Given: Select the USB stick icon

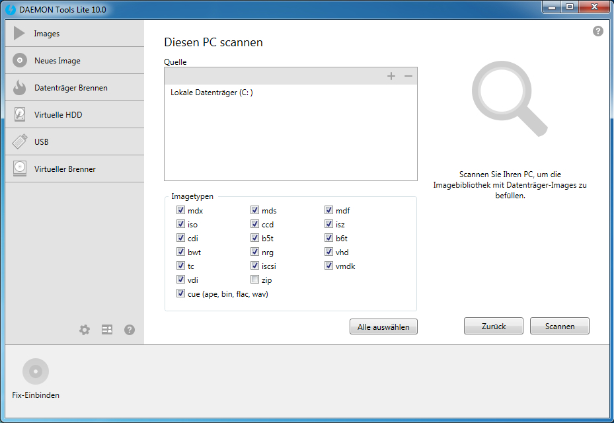Looking at the screenshot, I should pyautogui.click(x=20, y=142).
